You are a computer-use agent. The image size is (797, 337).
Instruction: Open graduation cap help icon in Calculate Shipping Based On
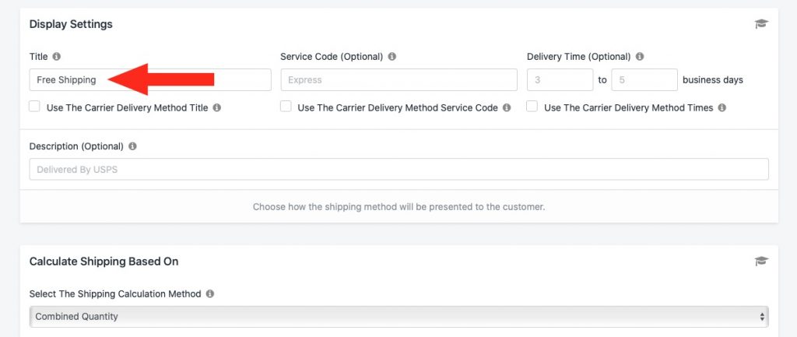(x=761, y=262)
